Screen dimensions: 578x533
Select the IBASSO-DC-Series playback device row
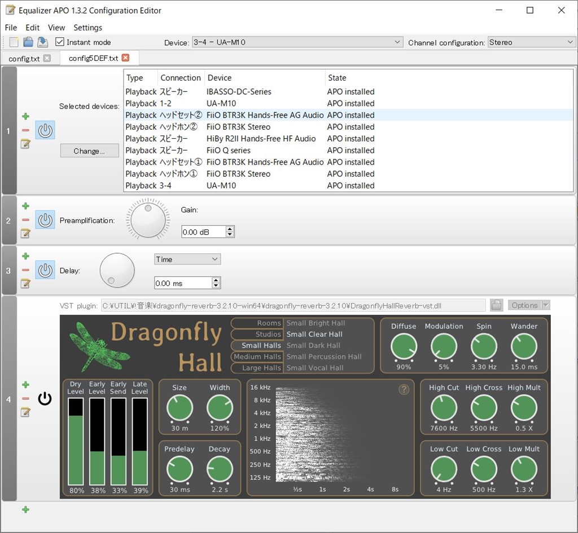[x=348, y=92]
